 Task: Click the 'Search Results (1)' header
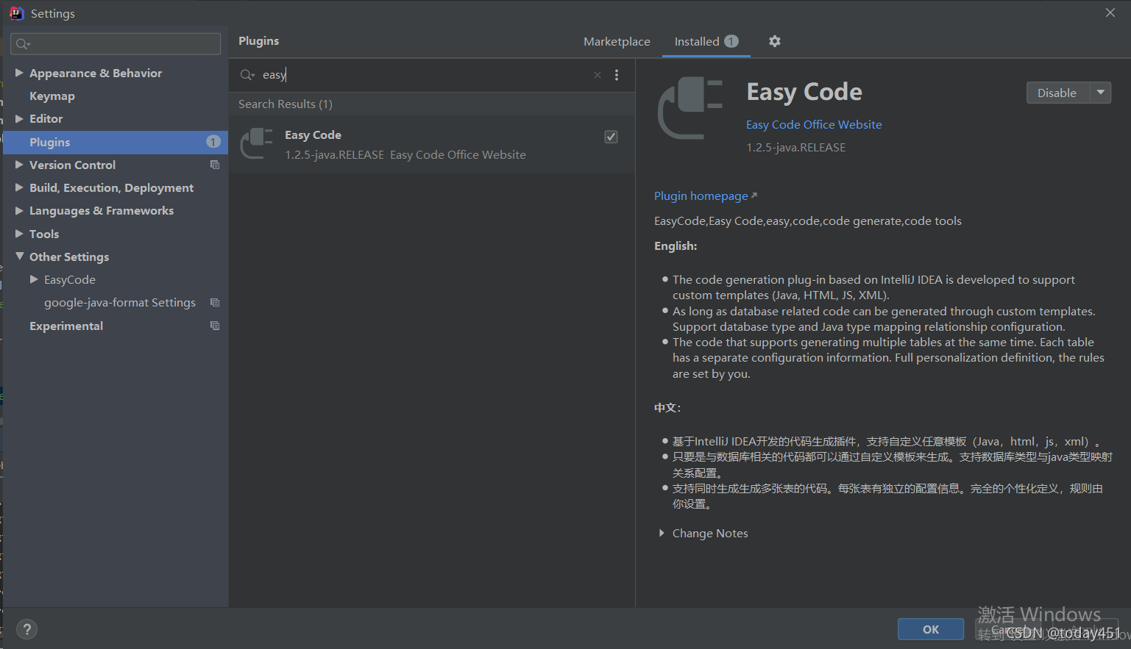286,104
